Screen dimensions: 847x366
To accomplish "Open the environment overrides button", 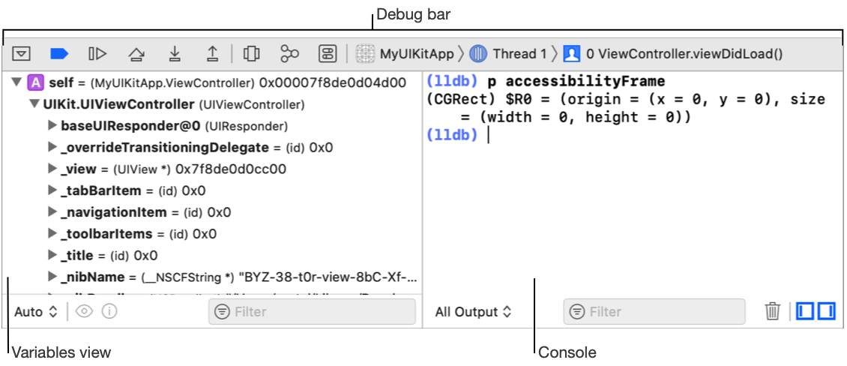I will pyautogui.click(x=328, y=54).
